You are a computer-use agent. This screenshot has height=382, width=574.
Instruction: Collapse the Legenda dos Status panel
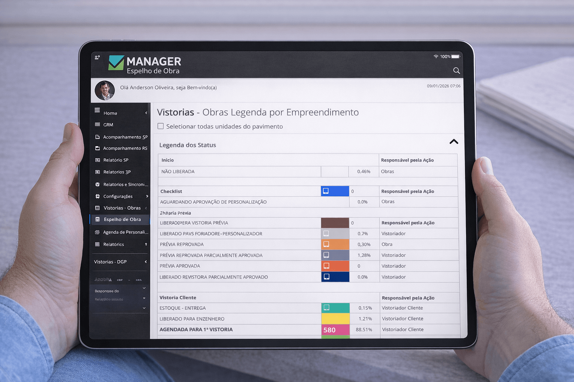pyautogui.click(x=454, y=142)
